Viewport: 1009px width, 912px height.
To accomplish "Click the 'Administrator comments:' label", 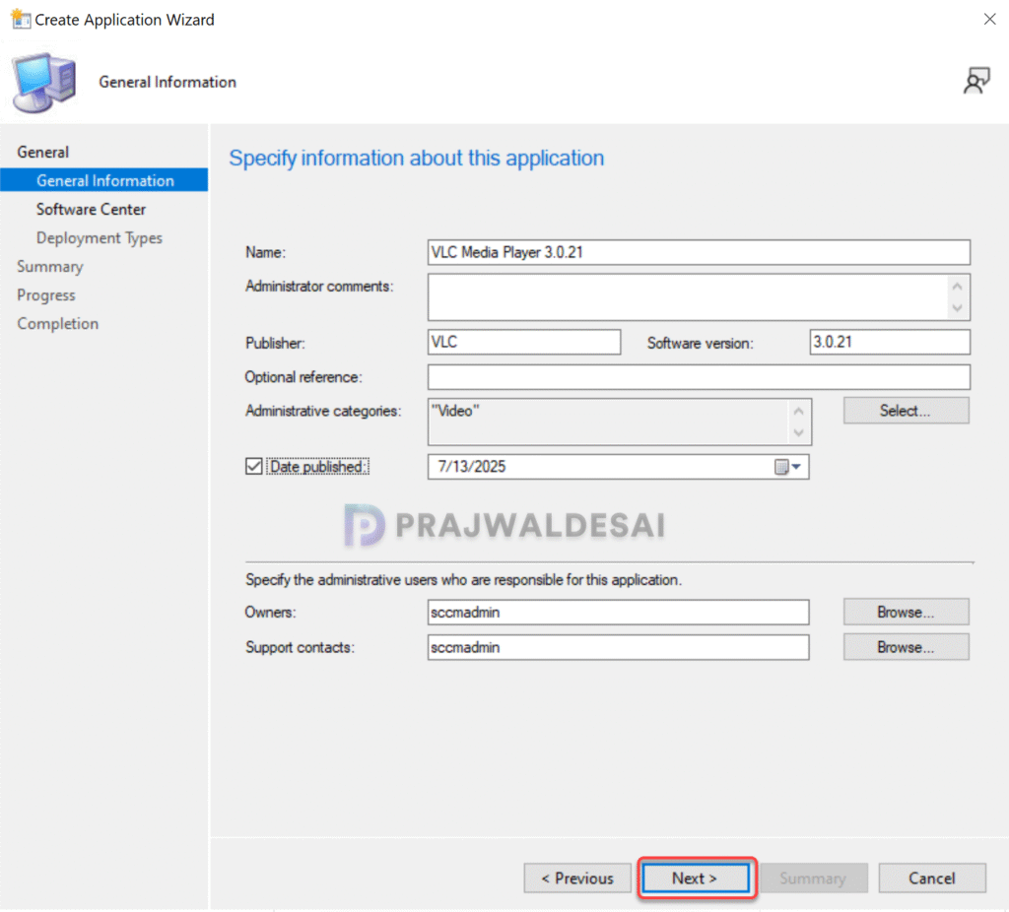I will [x=319, y=287].
